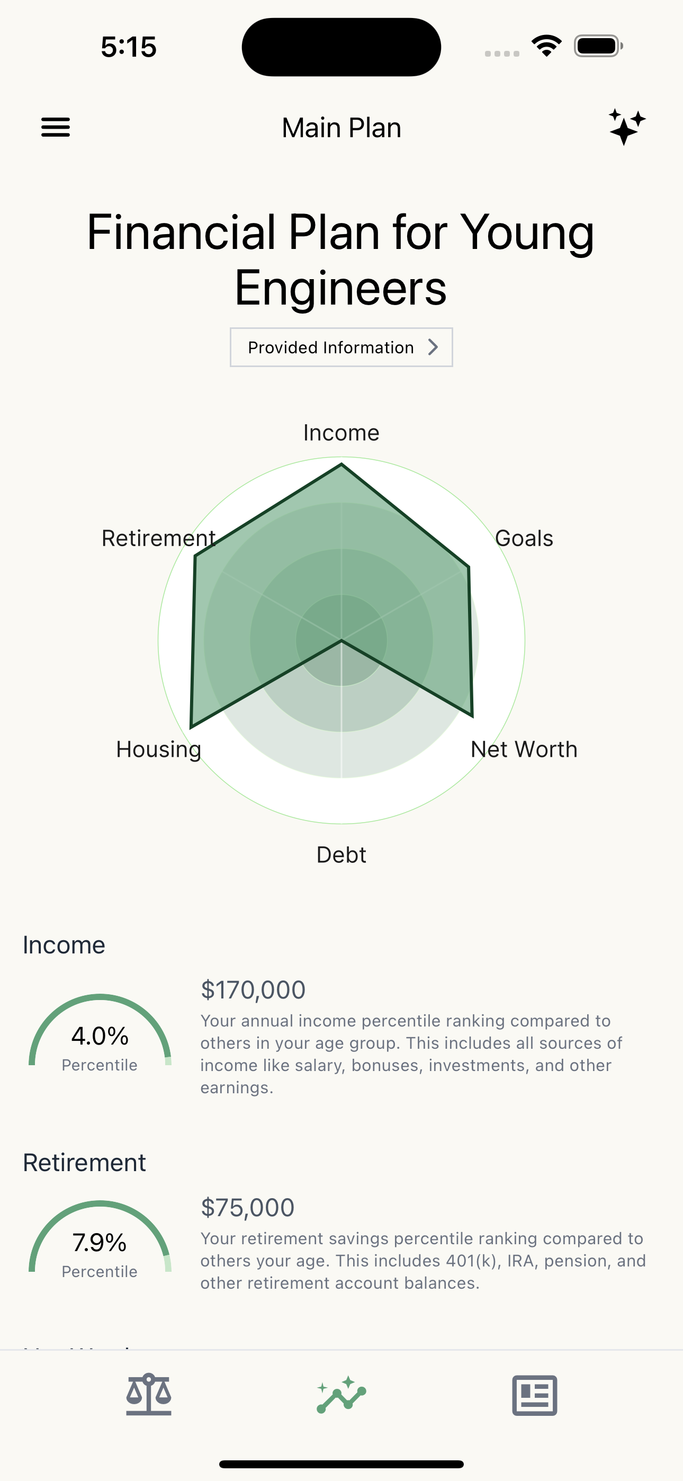This screenshot has height=1481, width=683.
Task: Open the Provided Information button
Action: pos(341,347)
